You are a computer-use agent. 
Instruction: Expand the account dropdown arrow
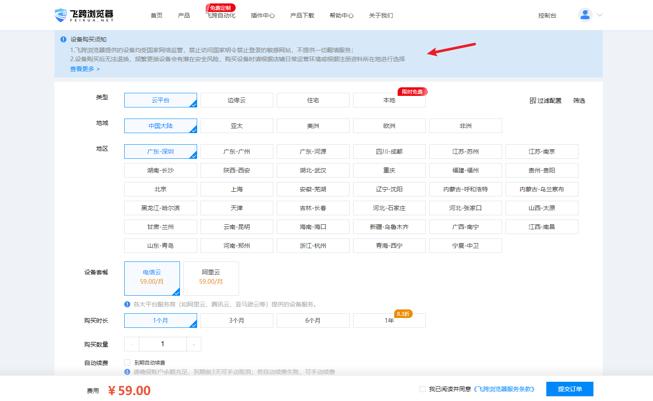tap(600, 15)
